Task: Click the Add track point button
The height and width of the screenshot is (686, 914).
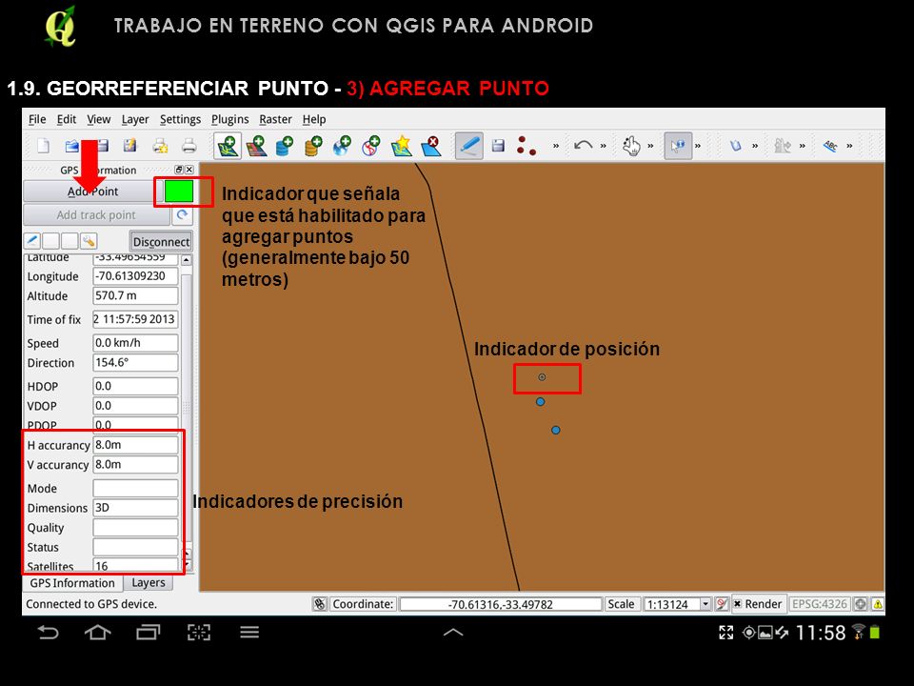Action: coord(96,215)
